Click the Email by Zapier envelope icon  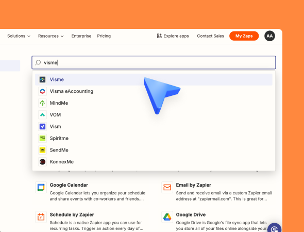167,187
